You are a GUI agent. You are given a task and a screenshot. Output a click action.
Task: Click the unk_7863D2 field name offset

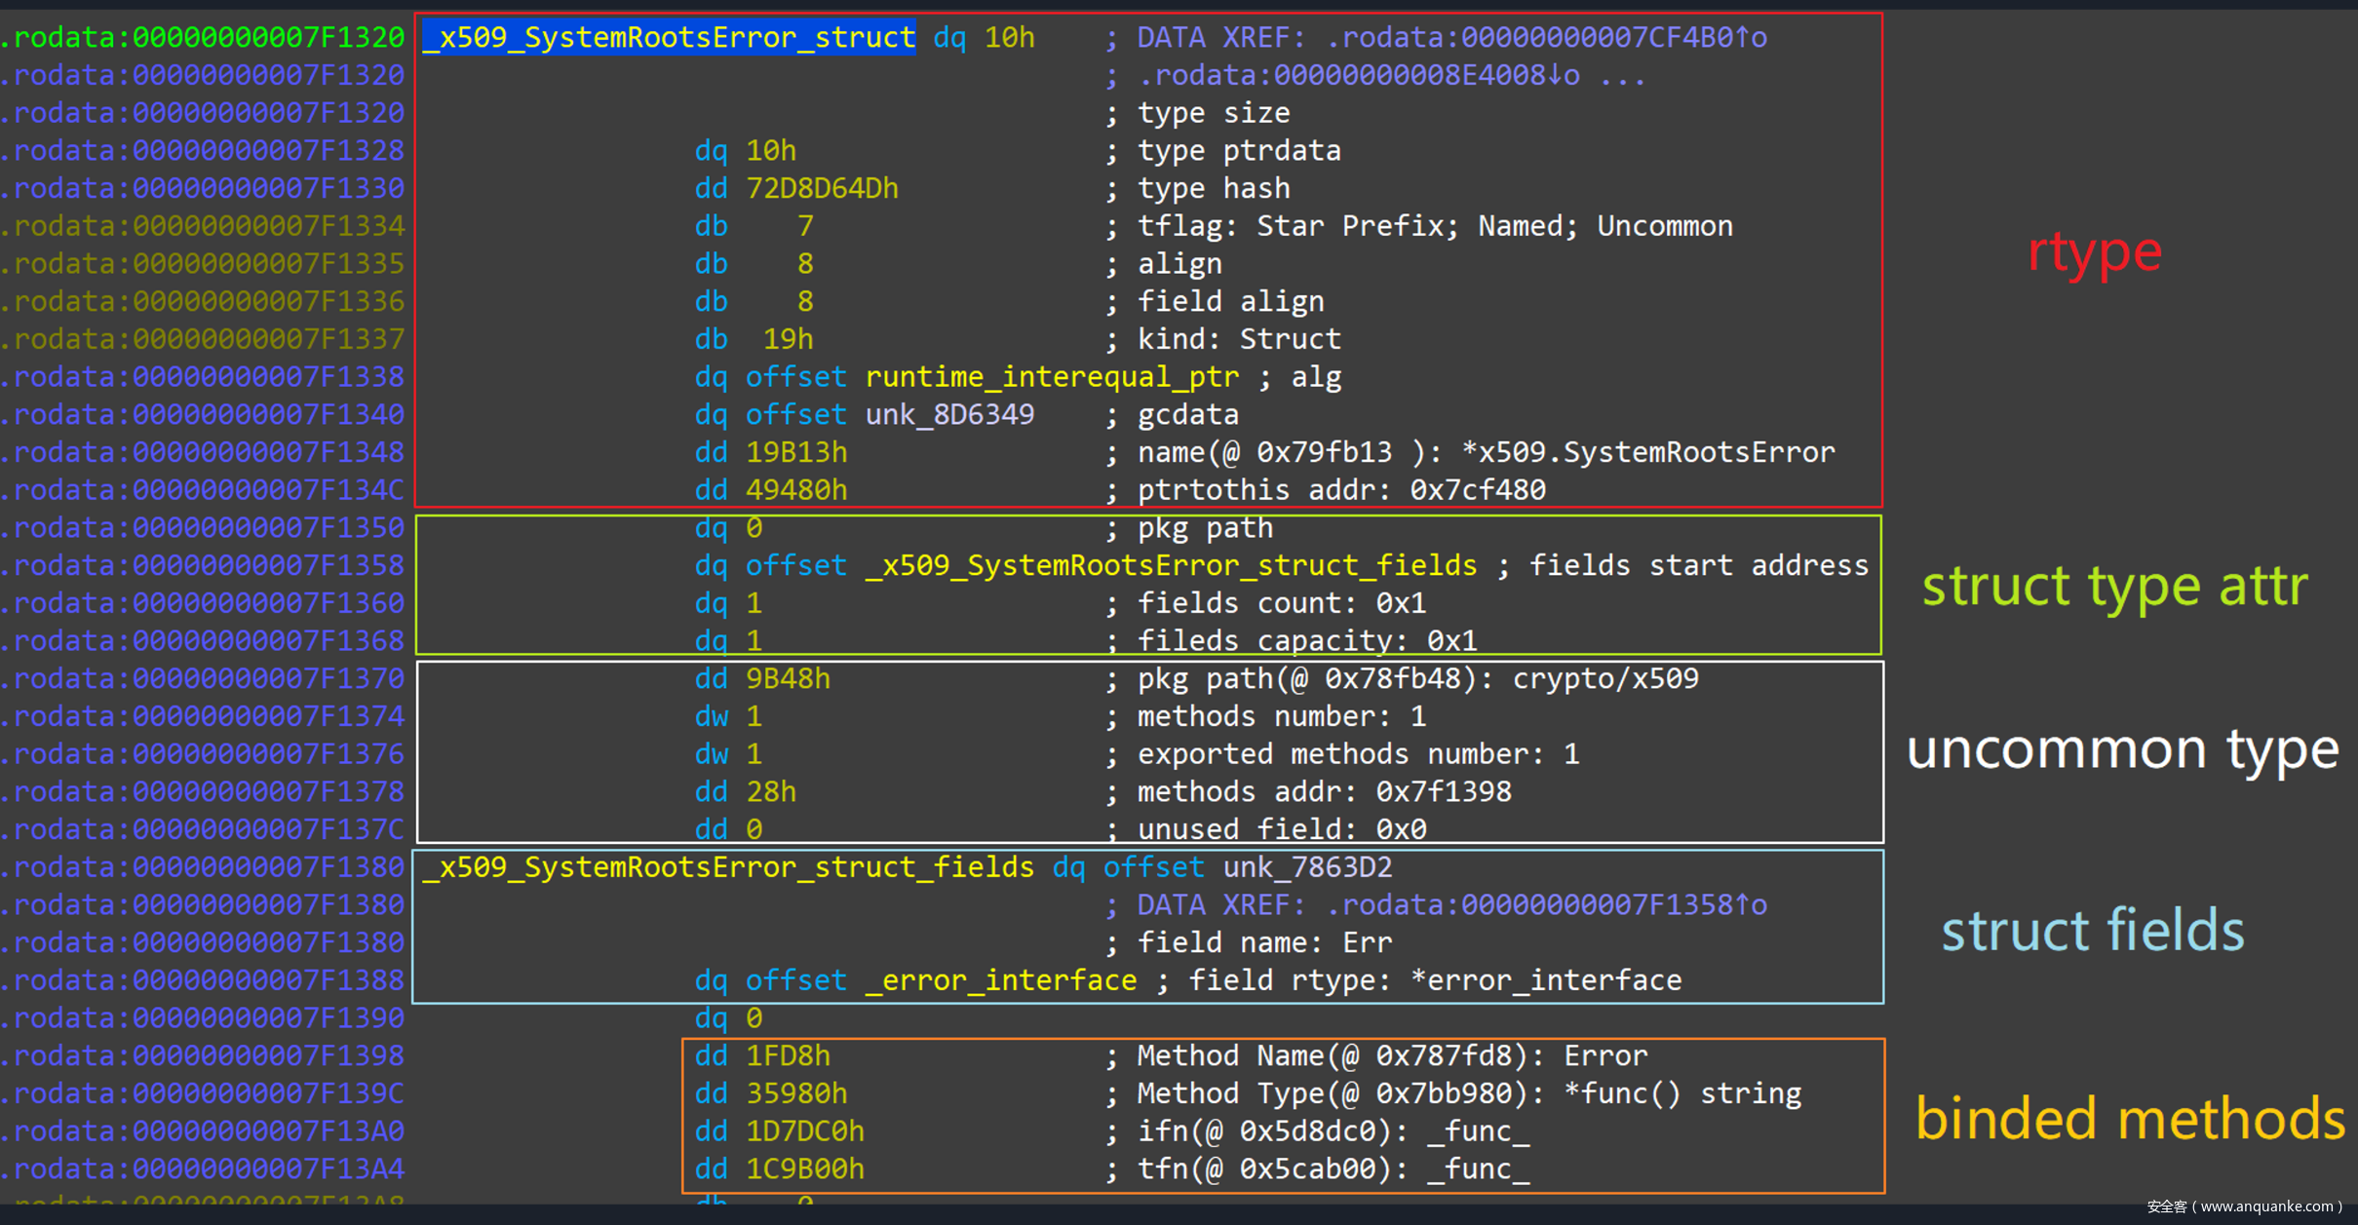pos(1307,867)
